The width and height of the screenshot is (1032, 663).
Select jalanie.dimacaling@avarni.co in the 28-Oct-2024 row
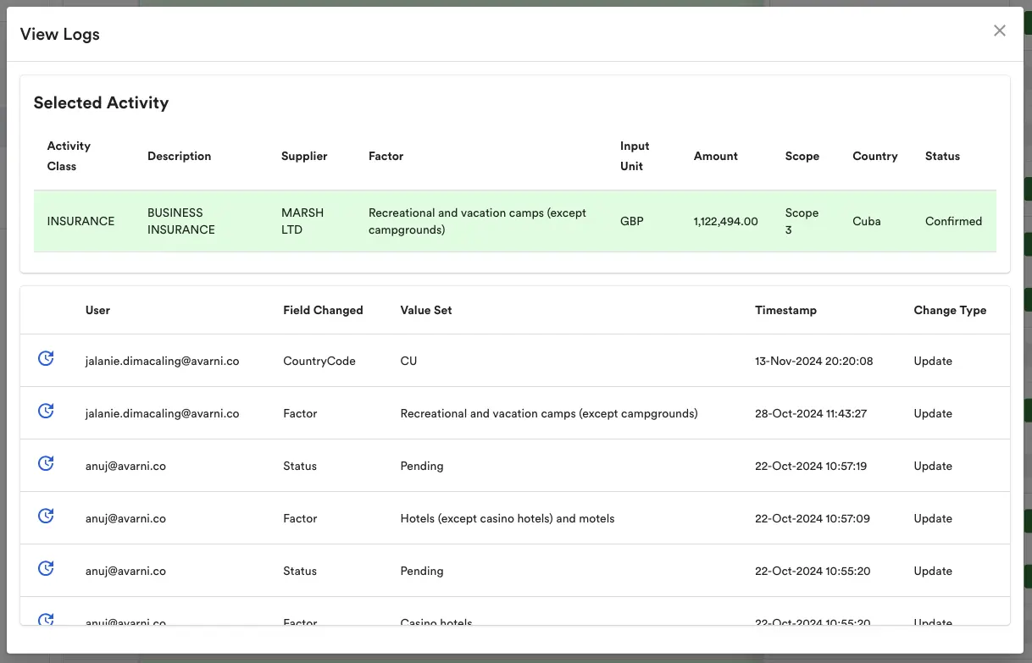coord(163,413)
